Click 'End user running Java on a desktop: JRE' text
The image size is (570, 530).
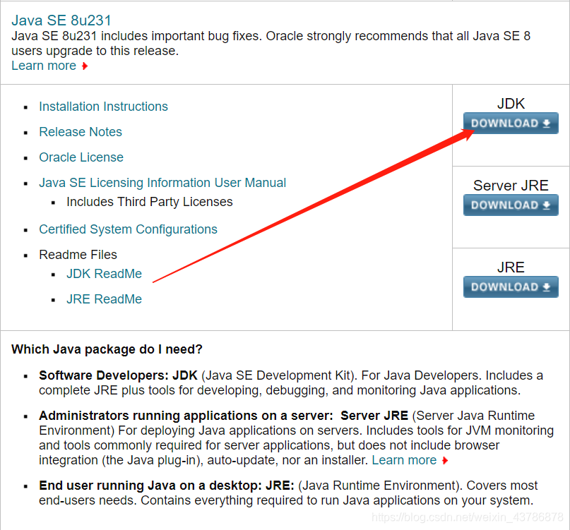pos(167,486)
